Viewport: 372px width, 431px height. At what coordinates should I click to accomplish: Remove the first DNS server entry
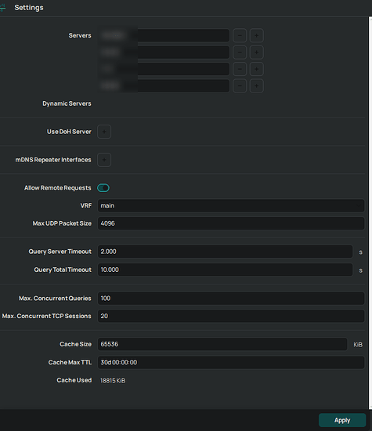[240, 35]
